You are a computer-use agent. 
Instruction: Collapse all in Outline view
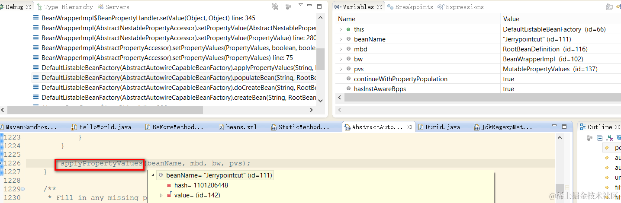[599, 138]
